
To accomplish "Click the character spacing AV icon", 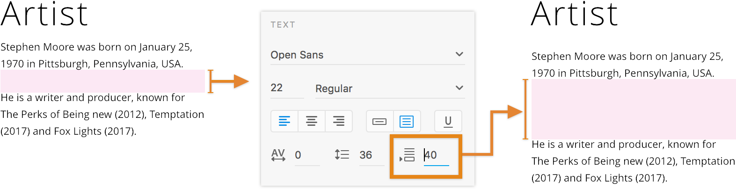I will tap(278, 155).
